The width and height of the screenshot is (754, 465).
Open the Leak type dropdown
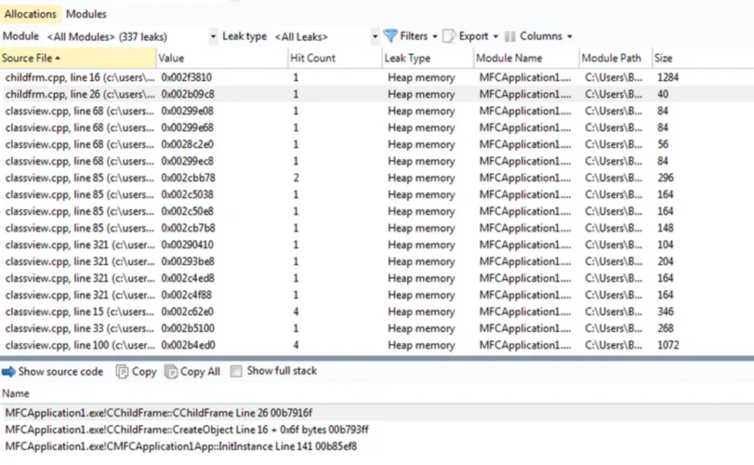[375, 36]
